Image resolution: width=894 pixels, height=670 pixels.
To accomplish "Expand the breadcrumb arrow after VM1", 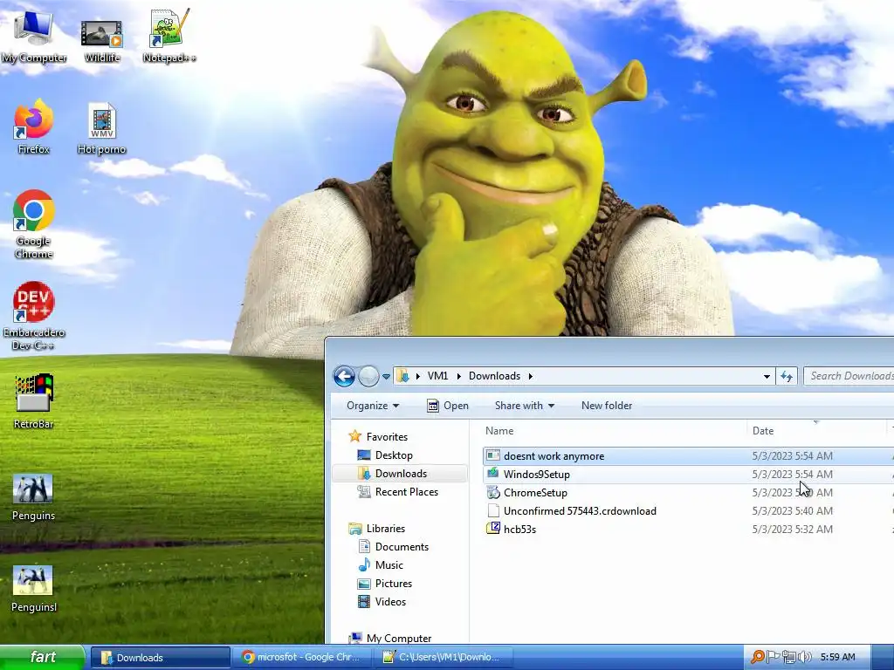I will (x=458, y=376).
